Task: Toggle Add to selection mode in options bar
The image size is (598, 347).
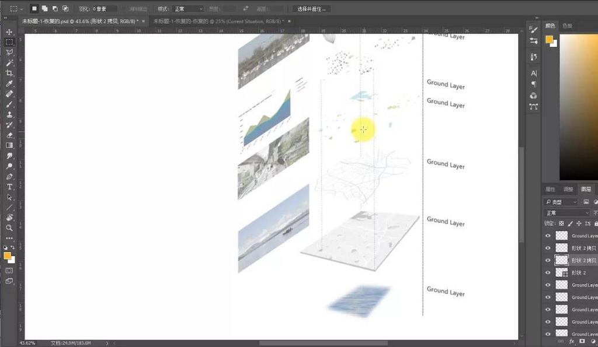Action: (44, 9)
